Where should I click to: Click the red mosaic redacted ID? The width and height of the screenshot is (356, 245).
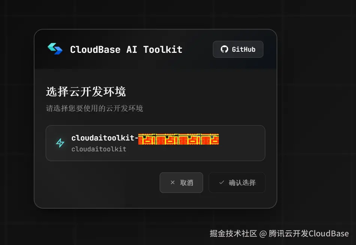click(x=178, y=139)
